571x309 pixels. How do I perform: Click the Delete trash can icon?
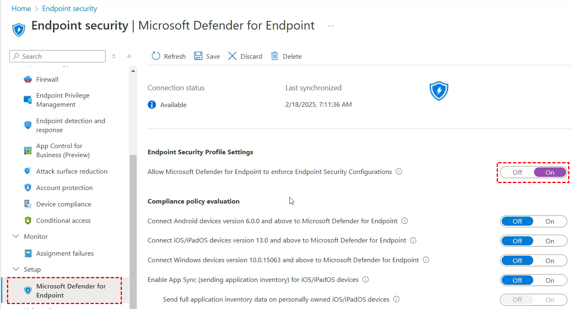pyautogui.click(x=275, y=56)
